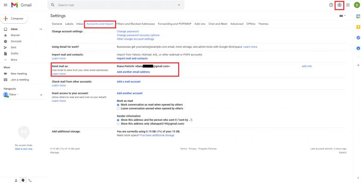Click edit info link
Image resolution: width=361 pixels, height=183 pixels.
click(307, 66)
